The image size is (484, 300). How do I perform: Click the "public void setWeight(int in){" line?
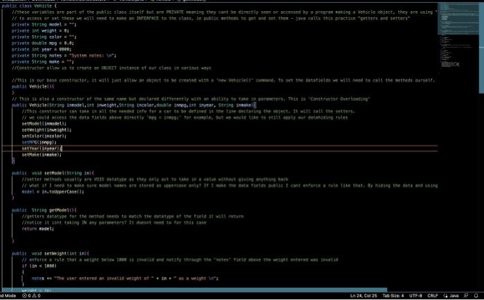50,254
